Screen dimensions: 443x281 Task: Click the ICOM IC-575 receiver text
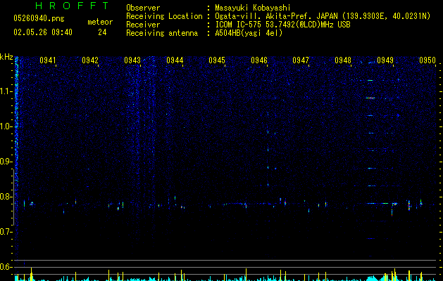point(282,25)
